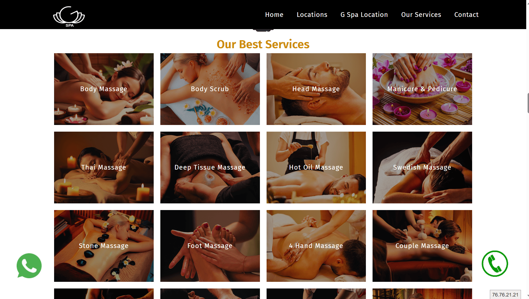Select the Hot Oil Massage tile

point(316,167)
